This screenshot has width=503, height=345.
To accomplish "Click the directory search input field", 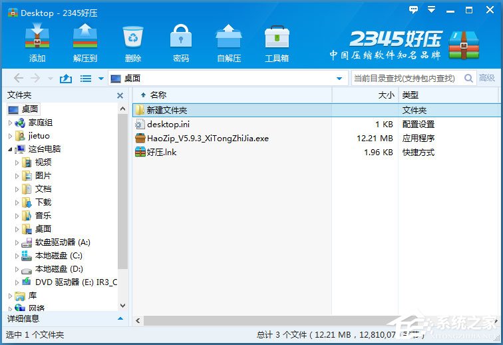I will (413, 79).
